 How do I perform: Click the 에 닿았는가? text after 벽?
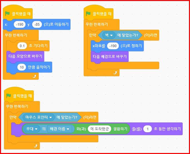[x=128, y=35]
